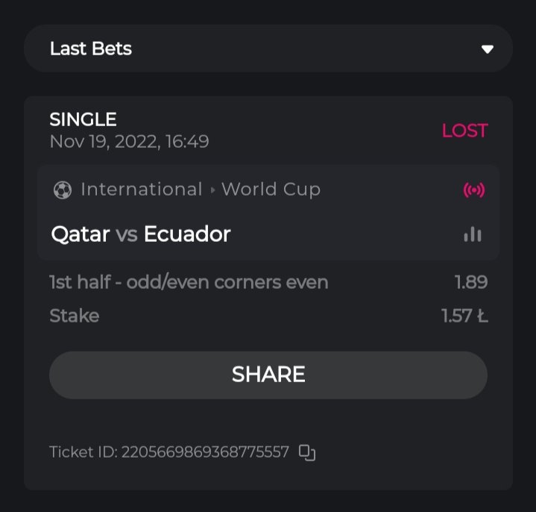The height and width of the screenshot is (512, 536).
Task: Click the pink live broadcast icon
Action: [473, 190]
